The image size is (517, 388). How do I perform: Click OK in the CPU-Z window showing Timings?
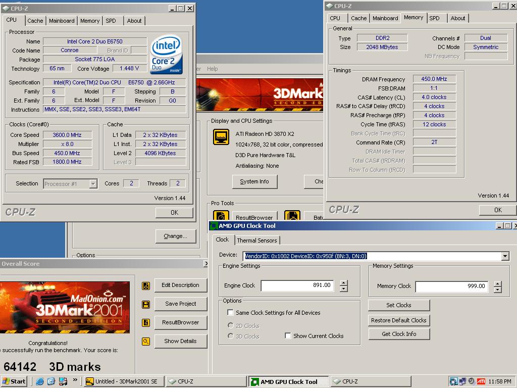497,210
